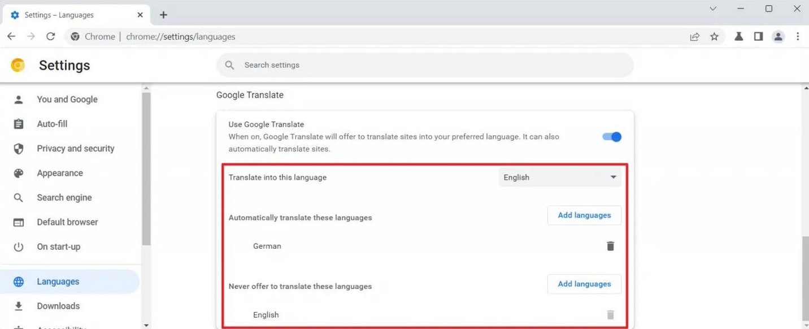Add languages to automatically translate
The image size is (809, 329).
pyautogui.click(x=584, y=215)
